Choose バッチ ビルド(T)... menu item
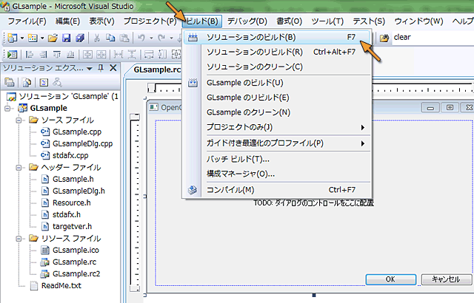Screen dimensions: 474x303 coord(276,159)
